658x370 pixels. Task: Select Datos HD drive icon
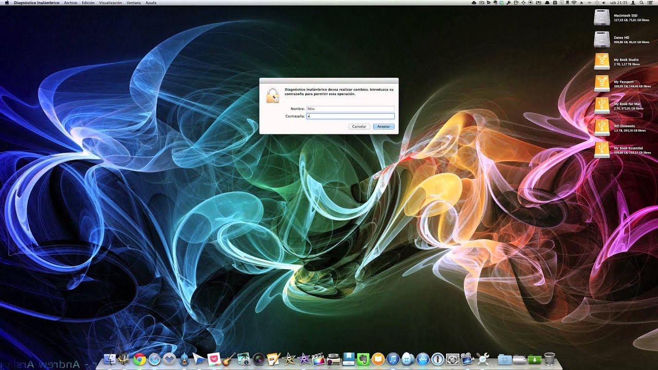pyautogui.click(x=602, y=39)
